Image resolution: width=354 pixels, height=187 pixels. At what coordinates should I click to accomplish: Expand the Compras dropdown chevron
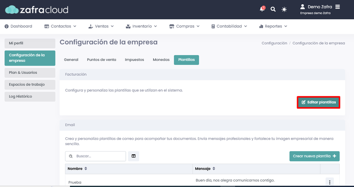click(x=198, y=26)
